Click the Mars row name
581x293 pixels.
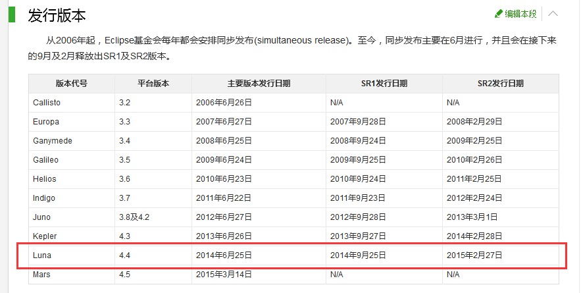click(41, 274)
